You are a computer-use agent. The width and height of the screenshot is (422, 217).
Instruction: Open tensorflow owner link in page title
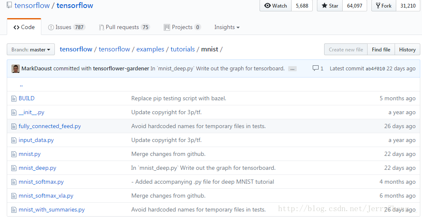click(32, 5)
